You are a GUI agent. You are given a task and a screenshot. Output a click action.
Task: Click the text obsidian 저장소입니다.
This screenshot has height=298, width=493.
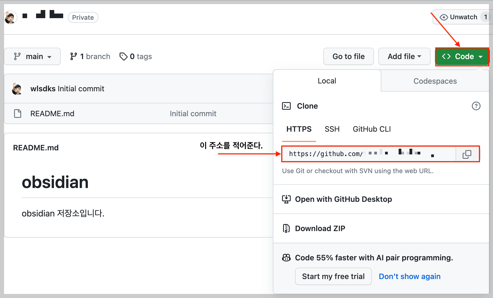63,213
